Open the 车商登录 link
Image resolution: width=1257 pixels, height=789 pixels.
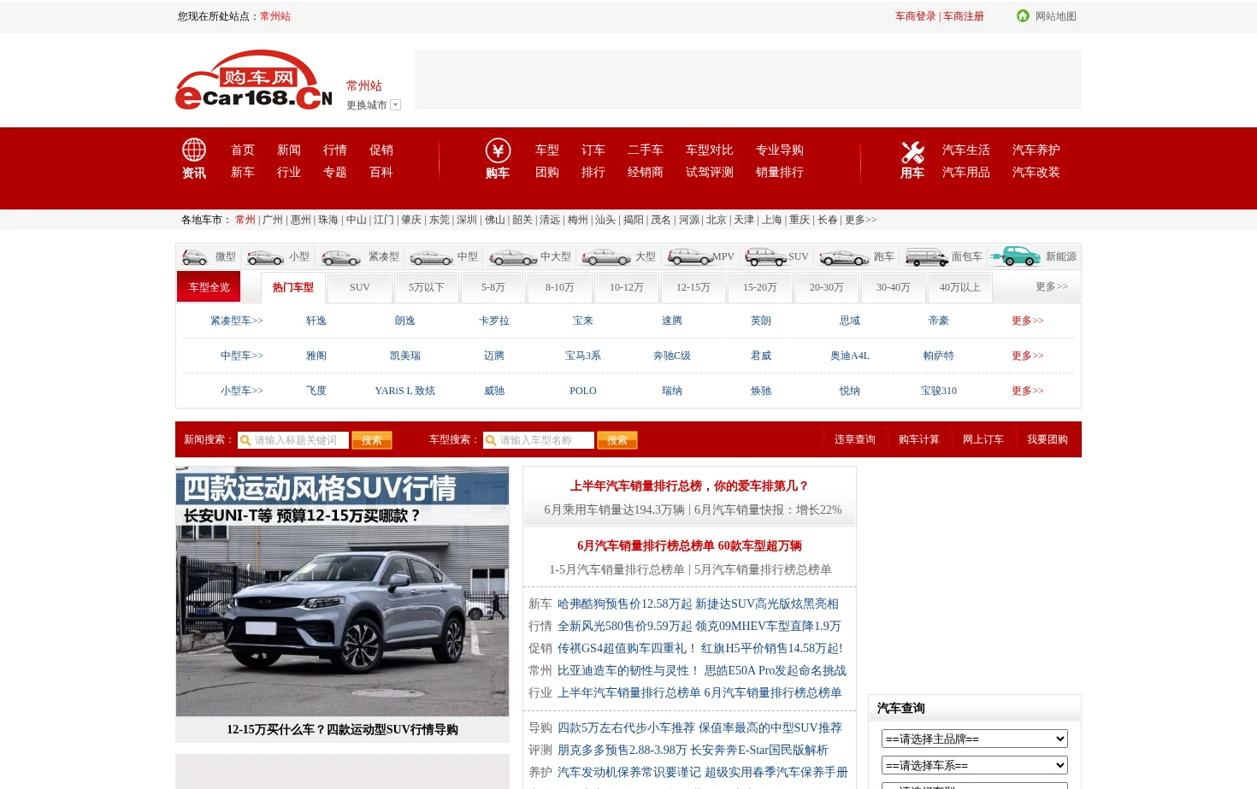tap(916, 16)
